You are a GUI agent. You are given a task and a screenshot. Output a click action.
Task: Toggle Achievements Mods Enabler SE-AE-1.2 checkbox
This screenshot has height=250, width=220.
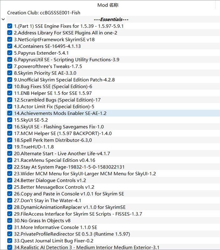[10, 113]
